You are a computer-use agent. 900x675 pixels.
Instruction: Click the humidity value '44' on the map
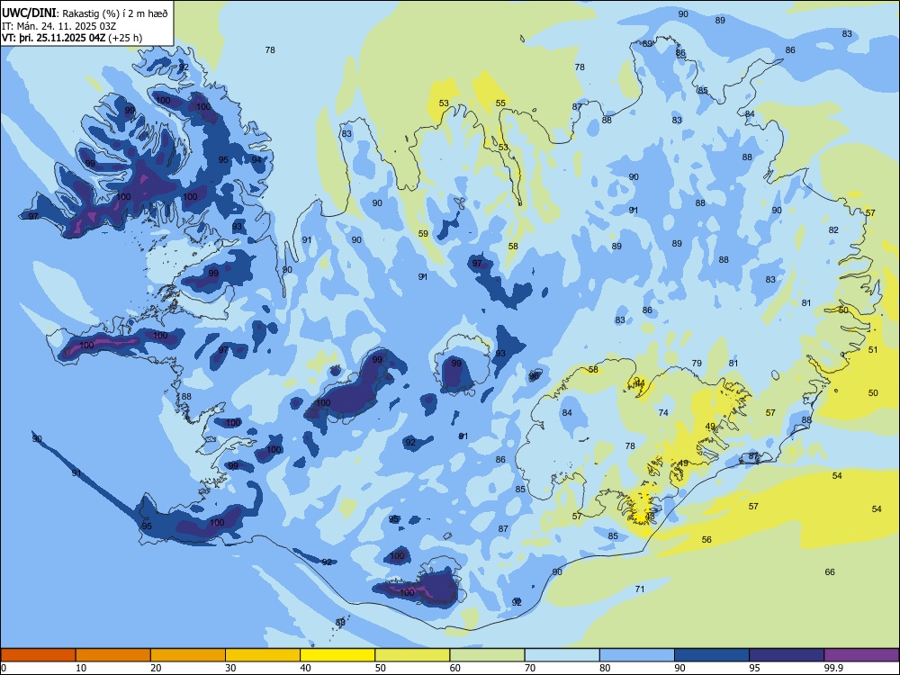(639, 382)
